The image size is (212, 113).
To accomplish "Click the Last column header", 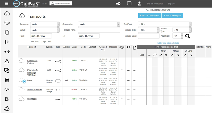I will 142,55.
